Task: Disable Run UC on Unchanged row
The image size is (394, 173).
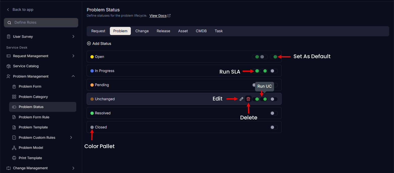Action: click(264, 99)
